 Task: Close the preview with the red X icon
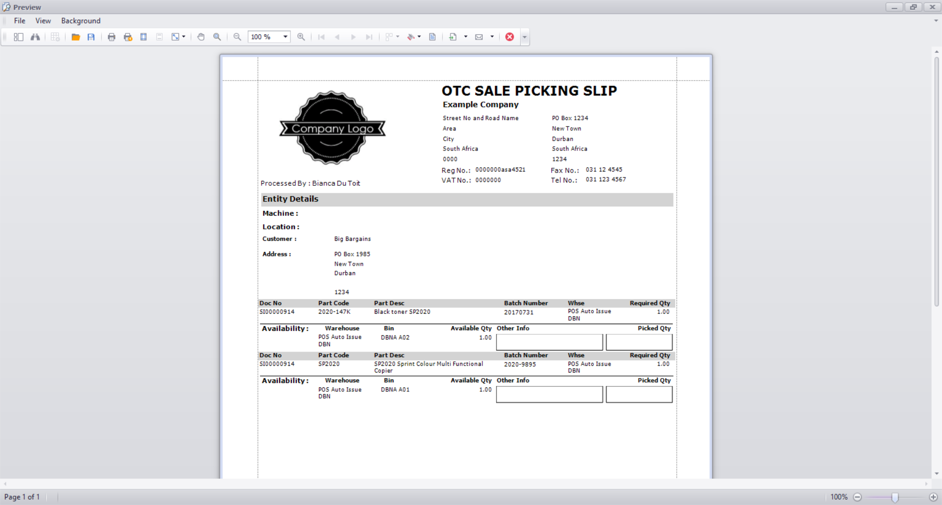point(510,37)
